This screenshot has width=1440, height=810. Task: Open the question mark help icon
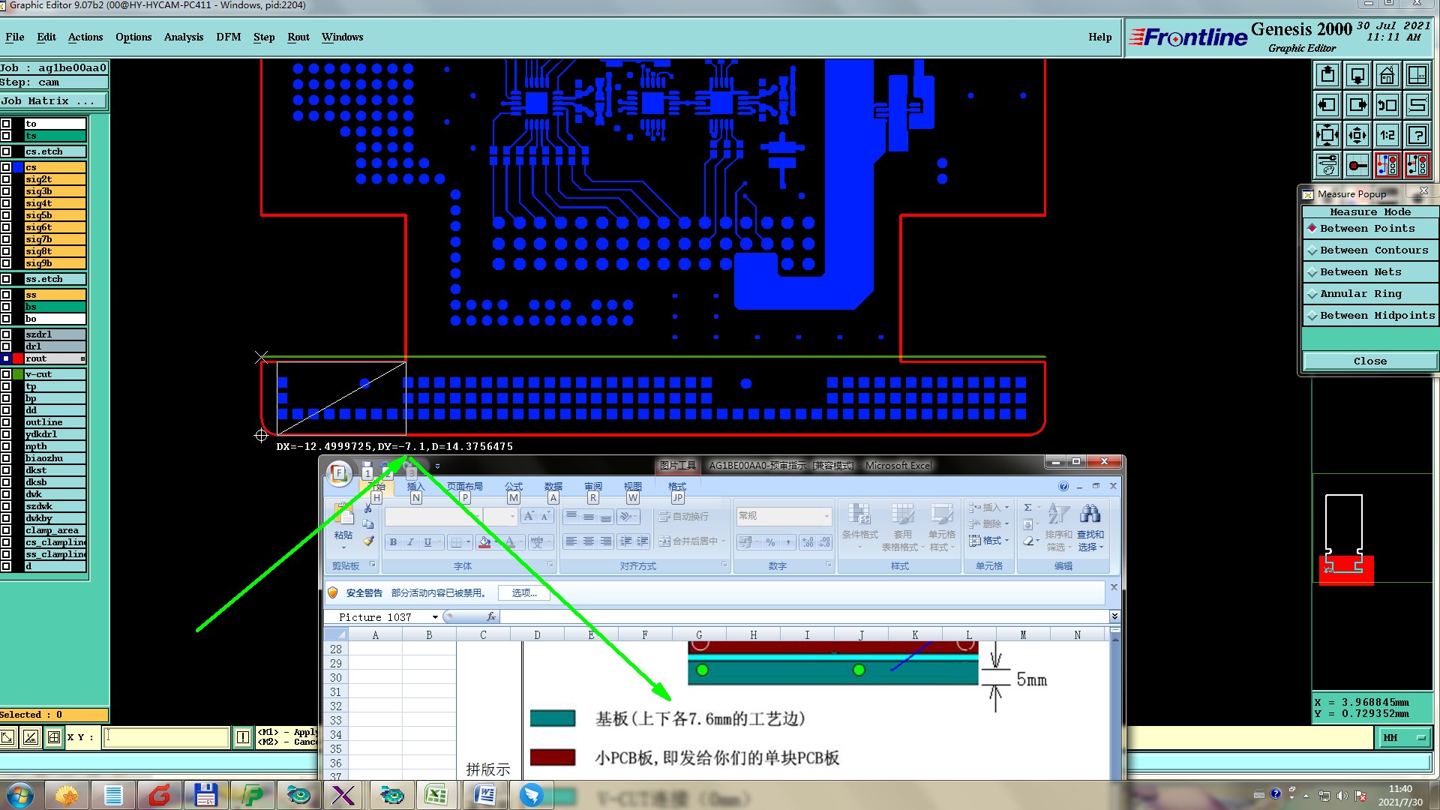(1417, 136)
